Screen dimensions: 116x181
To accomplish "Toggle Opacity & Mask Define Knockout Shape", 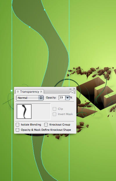I will click(x=17, y=130).
